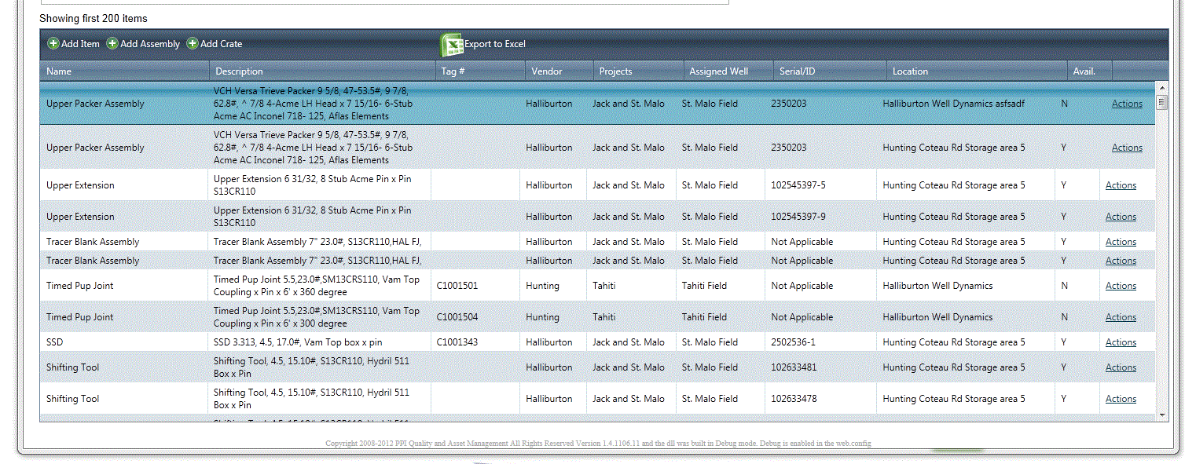Sort by the Tag # column header

pos(479,71)
